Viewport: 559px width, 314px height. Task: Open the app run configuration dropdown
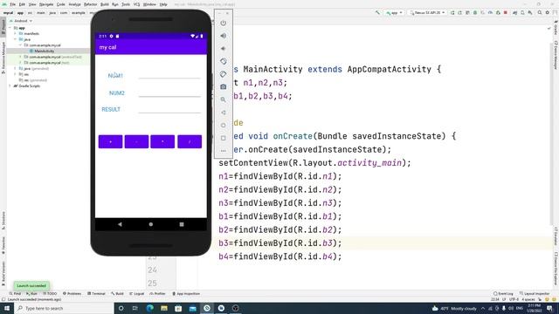[x=394, y=12]
